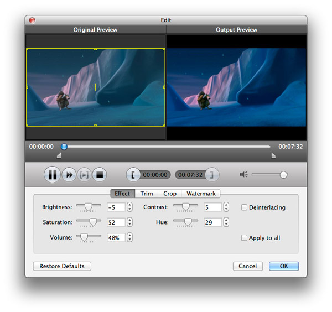Viewport: 332px width, 312px height.
Task: Stop the video playback
Action: click(x=99, y=175)
